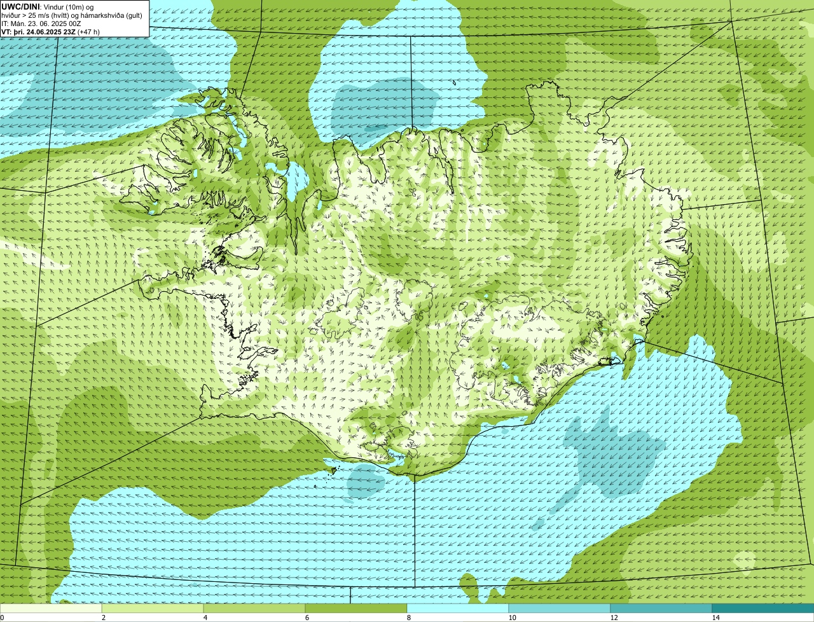Click the legend scale label "6"
Screen dimensions: 814x622
click(307, 618)
